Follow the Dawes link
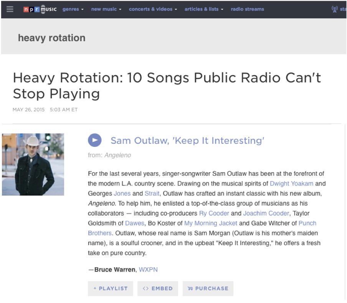This screenshot has height=303, width=347. pos(135,223)
